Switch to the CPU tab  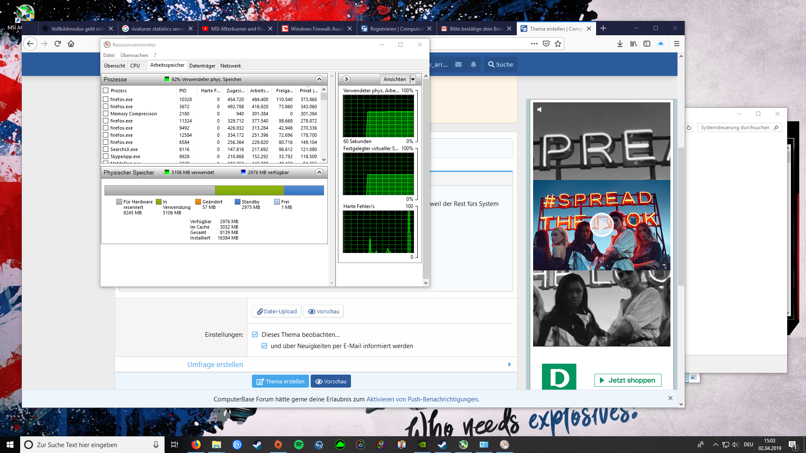[x=135, y=66]
